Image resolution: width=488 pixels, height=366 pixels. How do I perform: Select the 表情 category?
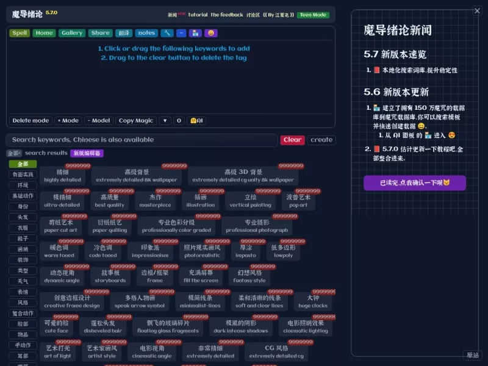pos(23,292)
